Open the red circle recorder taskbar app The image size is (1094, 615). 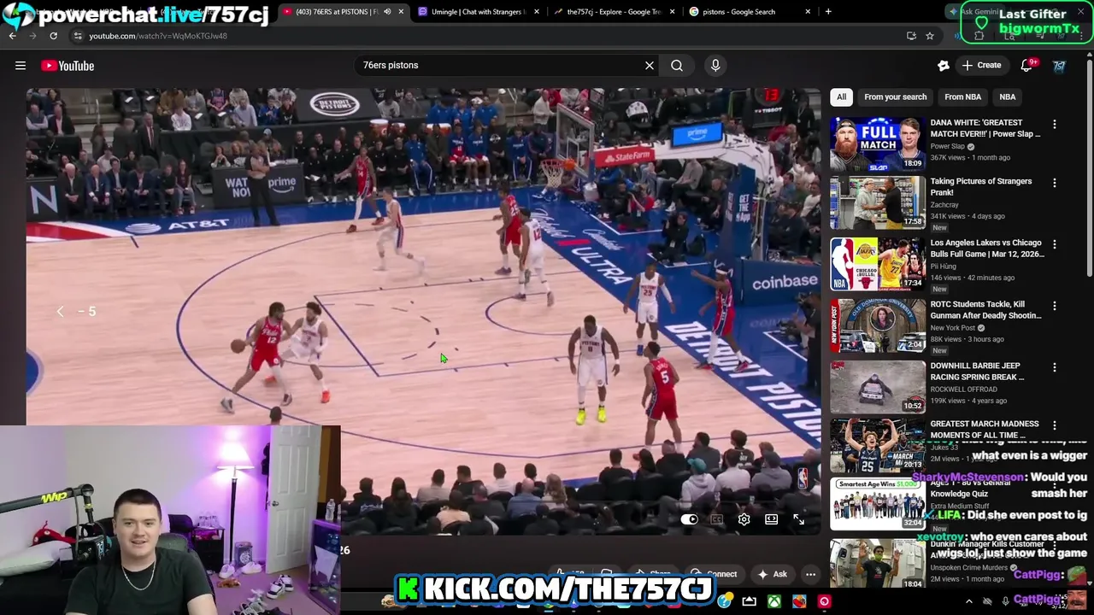[824, 601]
